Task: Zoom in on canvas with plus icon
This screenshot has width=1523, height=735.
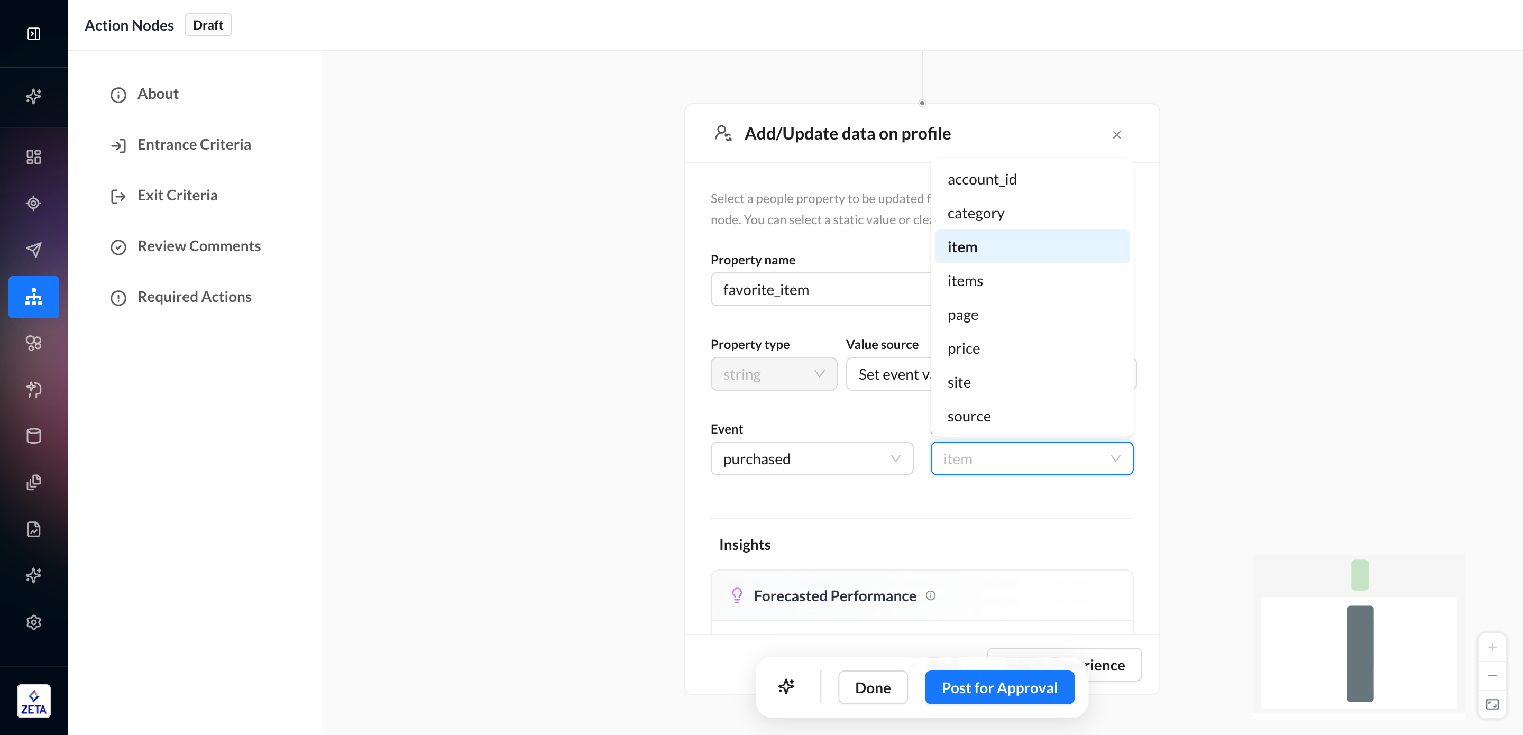Action: (1492, 647)
